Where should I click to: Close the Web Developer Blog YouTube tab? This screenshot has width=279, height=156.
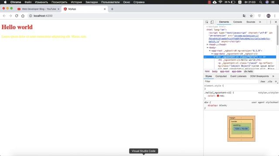(x=58, y=9)
